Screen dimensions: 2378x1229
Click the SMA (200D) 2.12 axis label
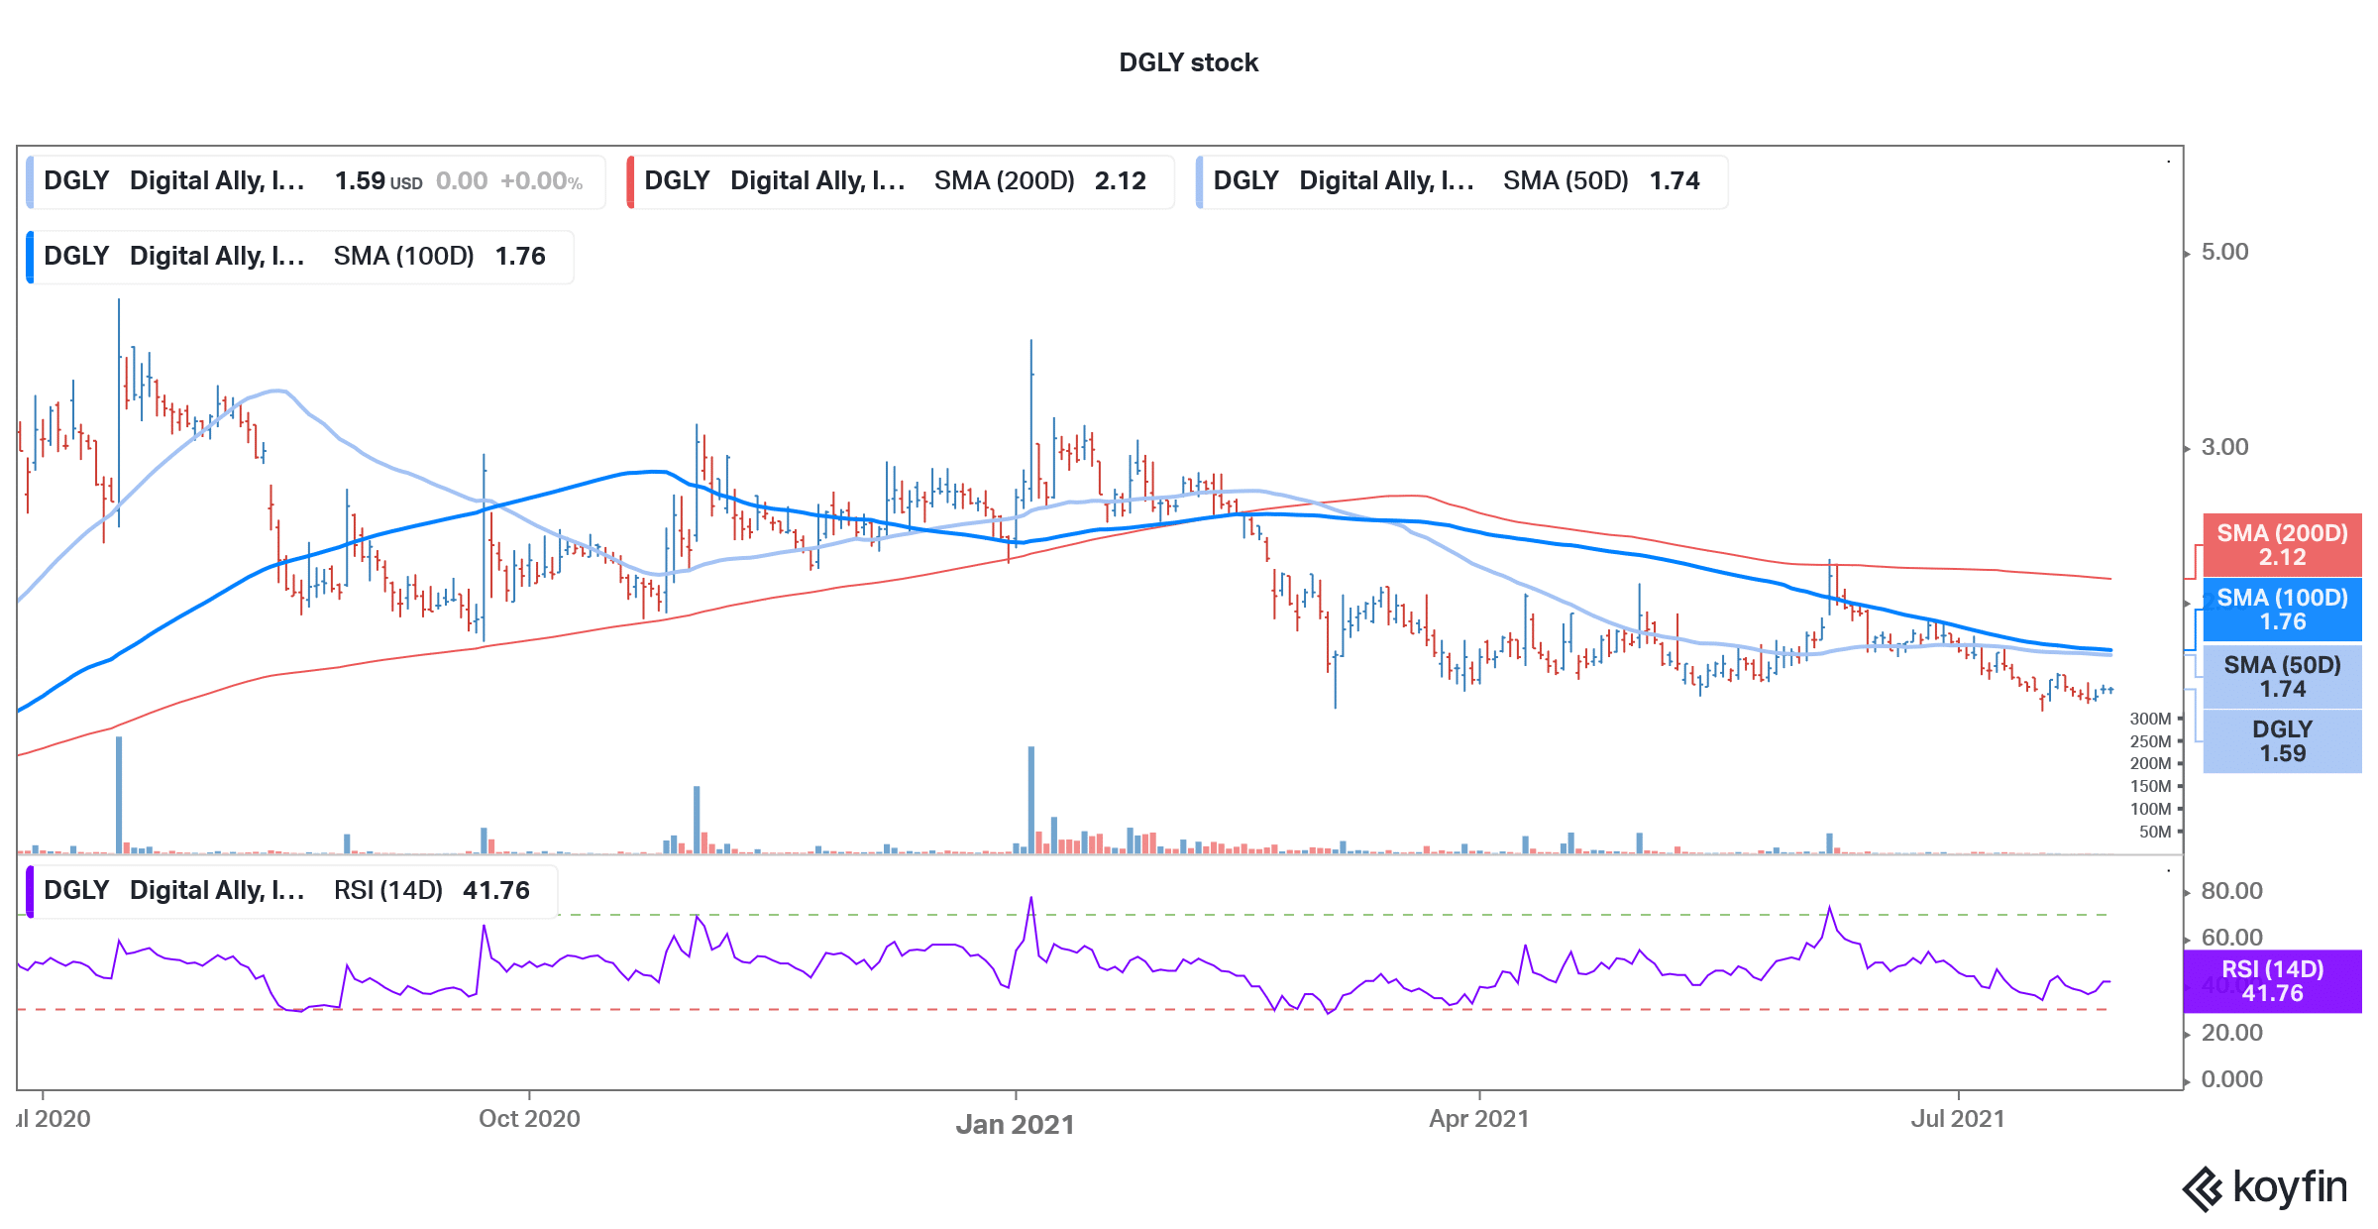pyautogui.click(x=2282, y=545)
